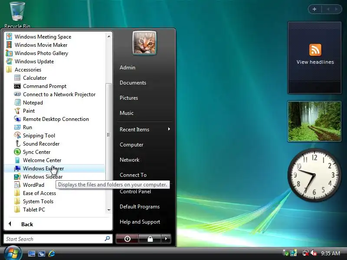Click Connect To in Start menu

pos(133,175)
